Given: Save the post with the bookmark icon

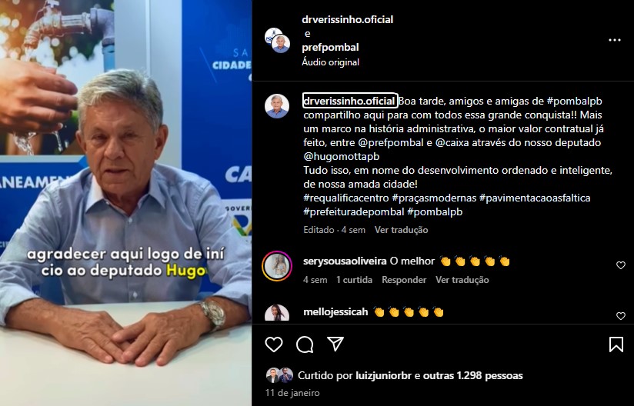Looking at the screenshot, I should [x=616, y=344].
